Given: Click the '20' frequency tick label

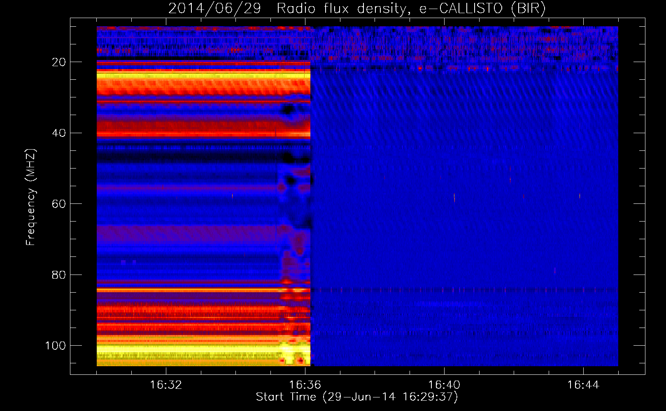Looking at the screenshot, I should click(59, 62).
